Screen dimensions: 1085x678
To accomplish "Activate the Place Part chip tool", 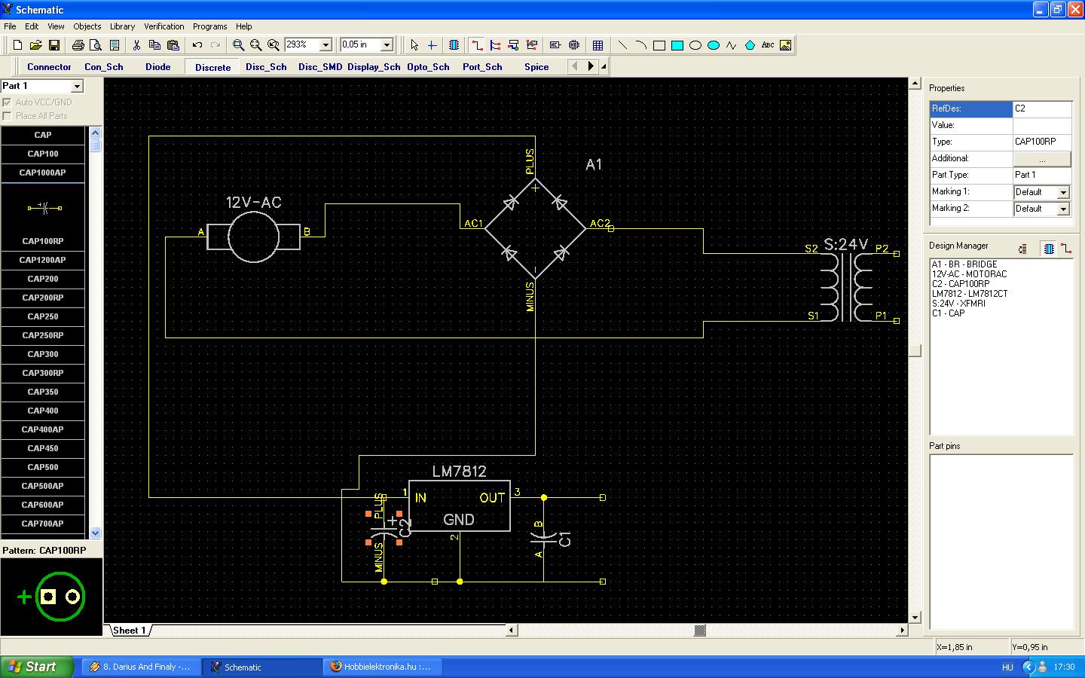I will coord(454,45).
